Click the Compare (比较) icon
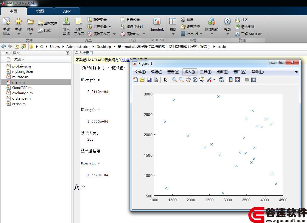 tap(40, 30)
